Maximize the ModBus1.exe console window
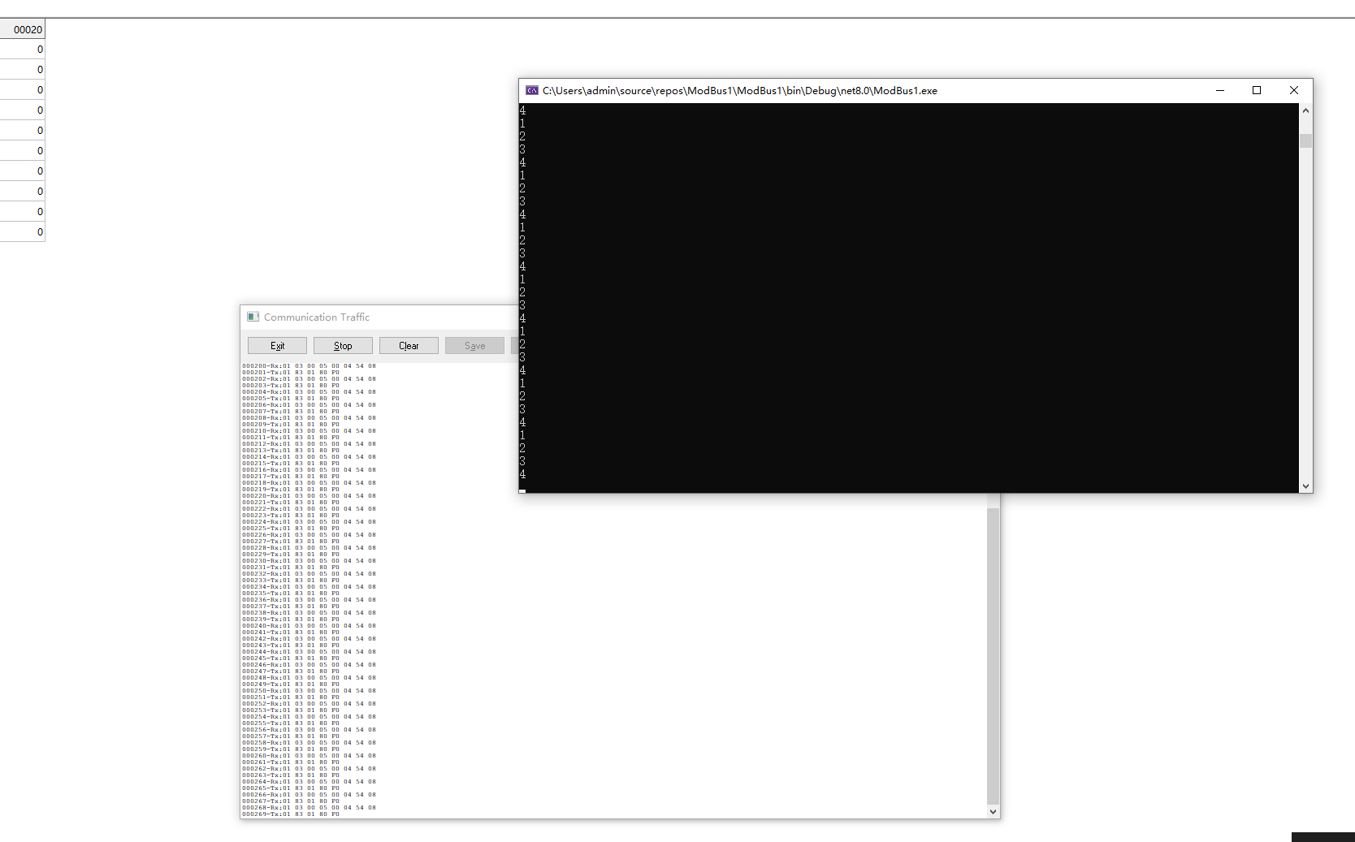The height and width of the screenshot is (842, 1355). (x=1257, y=90)
